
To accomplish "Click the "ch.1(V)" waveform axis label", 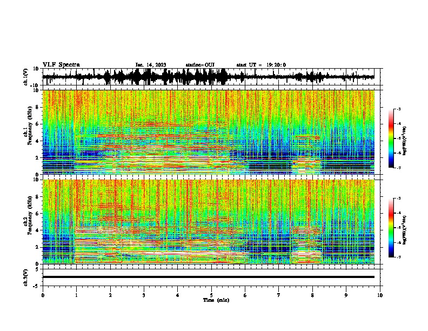I will 26,77.
